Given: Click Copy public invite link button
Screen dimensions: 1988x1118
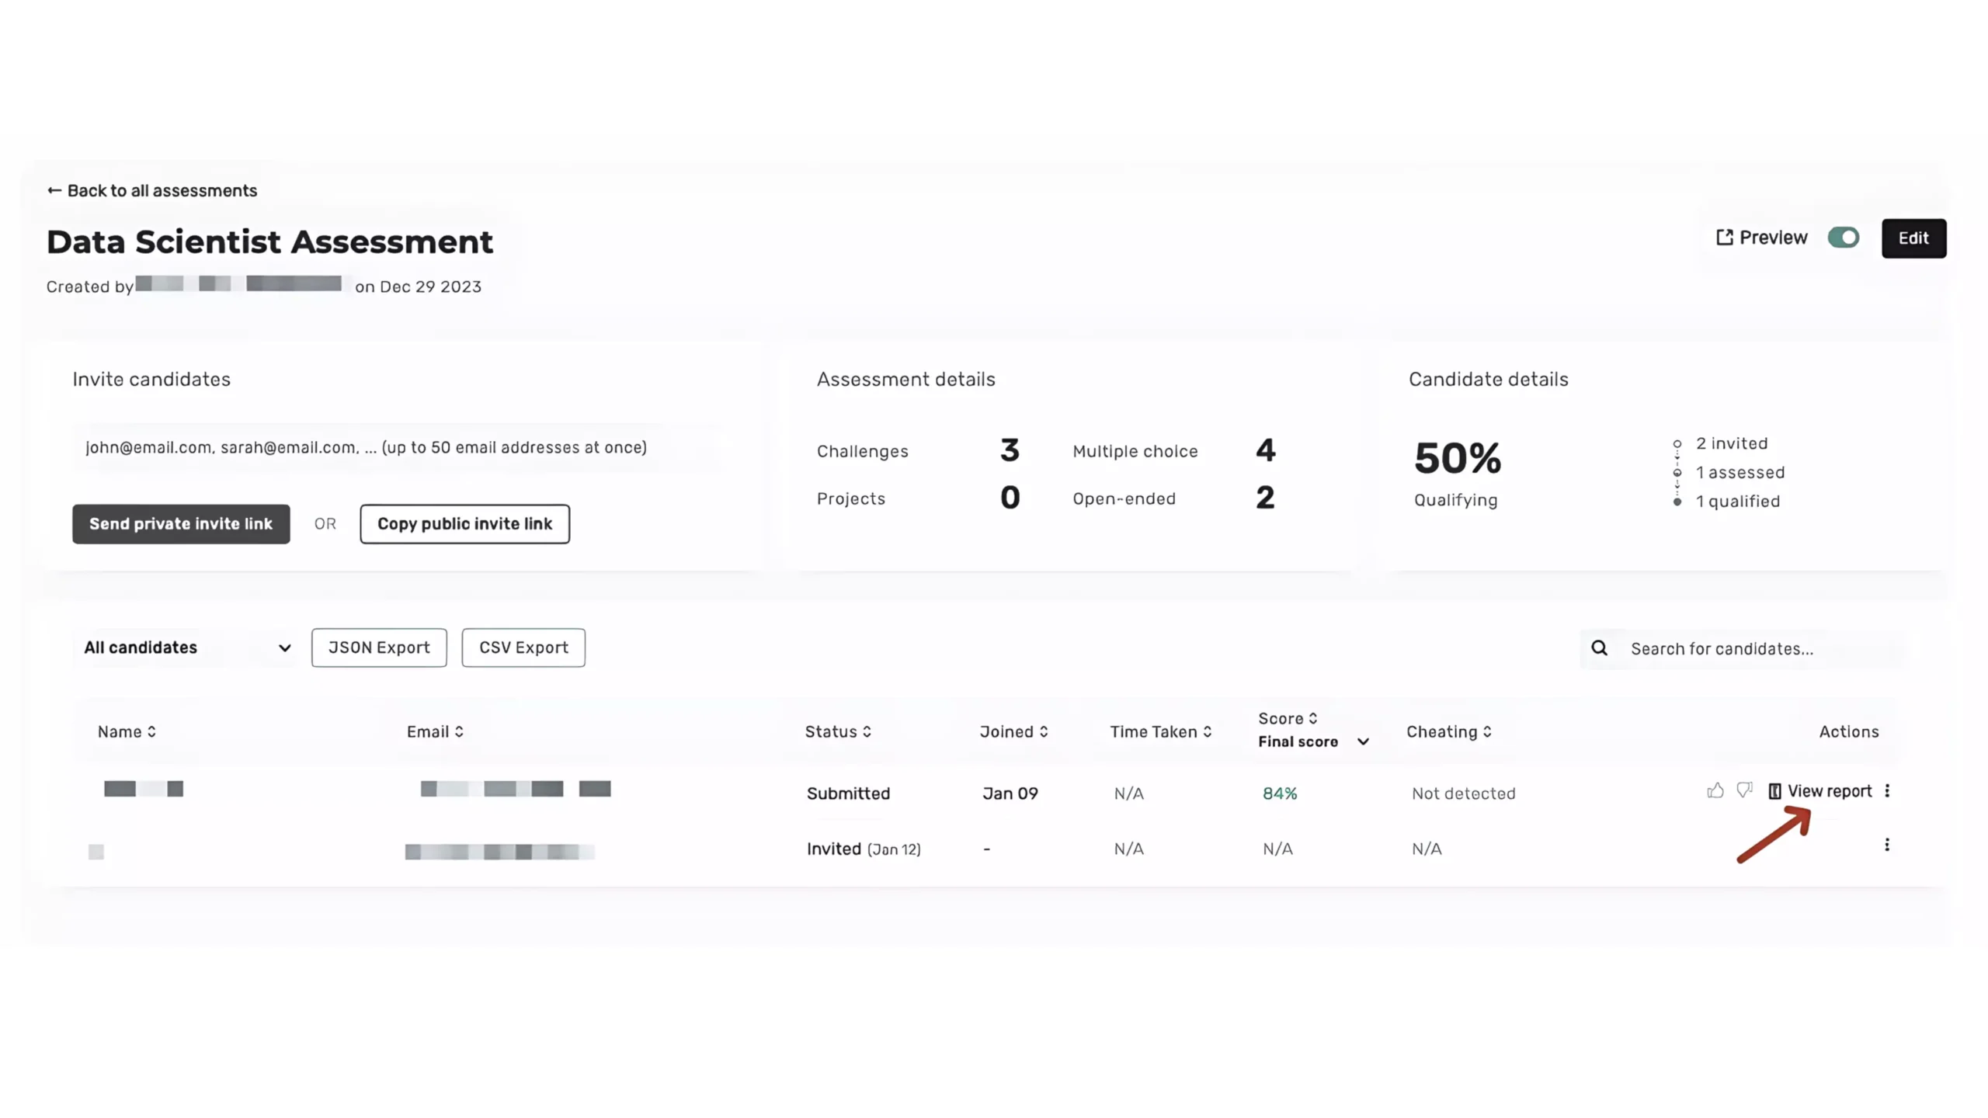Looking at the screenshot, I should pos(464,524).
